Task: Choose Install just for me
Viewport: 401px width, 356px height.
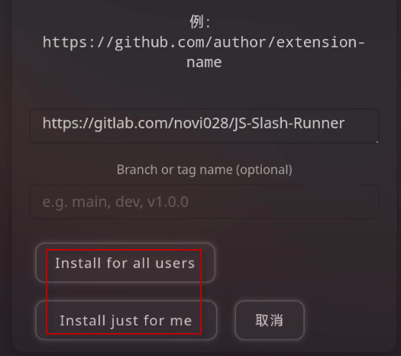Action: tap(126, 320)
